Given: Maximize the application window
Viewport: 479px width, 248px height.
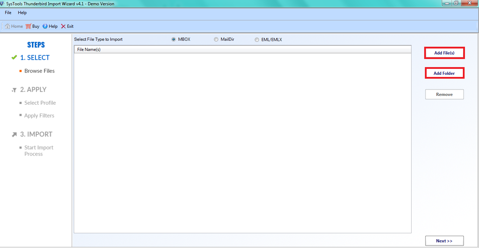Looking at the screenshot, I should [x=456, y=3].
